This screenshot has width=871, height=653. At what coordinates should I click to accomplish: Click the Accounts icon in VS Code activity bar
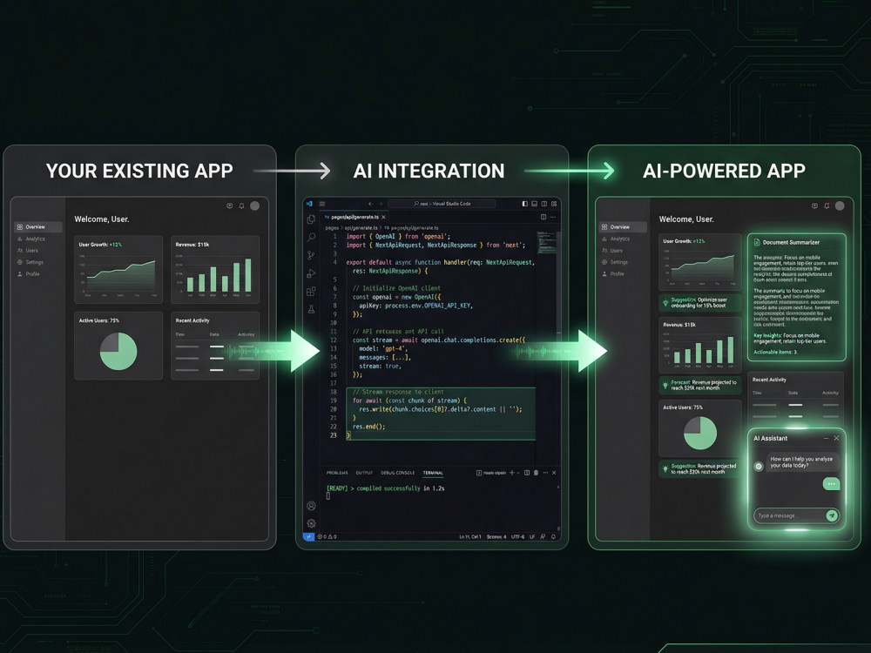click(x=311, y=506)
